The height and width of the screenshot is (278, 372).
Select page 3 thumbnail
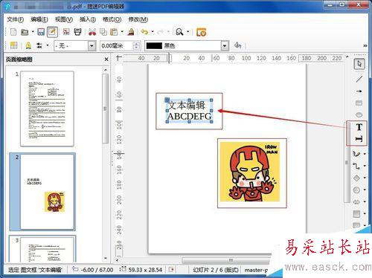pos(48,249)
